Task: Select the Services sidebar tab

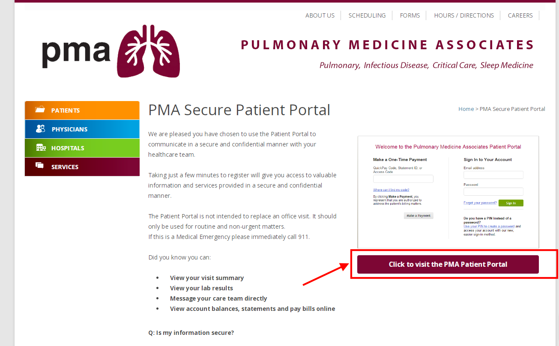Action: 82,167
